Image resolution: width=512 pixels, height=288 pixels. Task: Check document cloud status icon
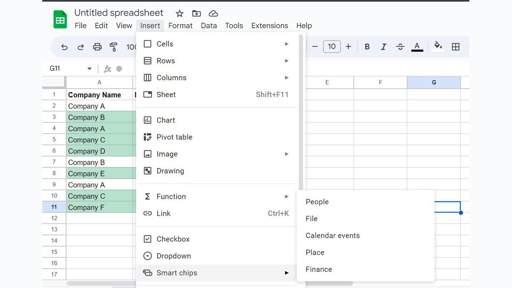[213, 14]
